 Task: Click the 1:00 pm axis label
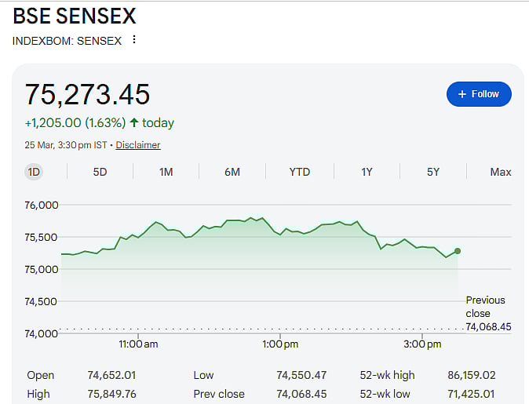coord(280,344)
